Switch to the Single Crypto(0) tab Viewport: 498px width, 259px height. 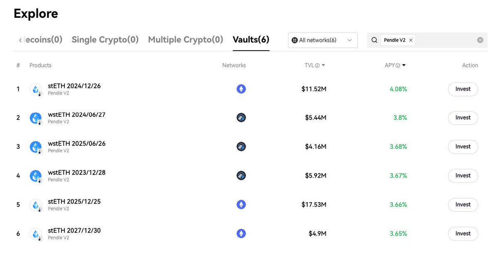point(105,40)
